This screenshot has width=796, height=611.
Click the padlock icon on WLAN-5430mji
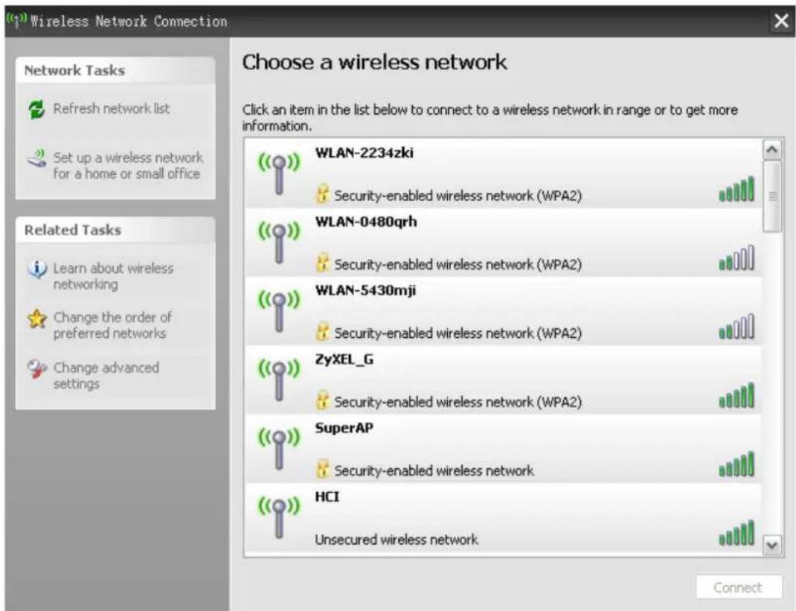[x=322, y=332]
